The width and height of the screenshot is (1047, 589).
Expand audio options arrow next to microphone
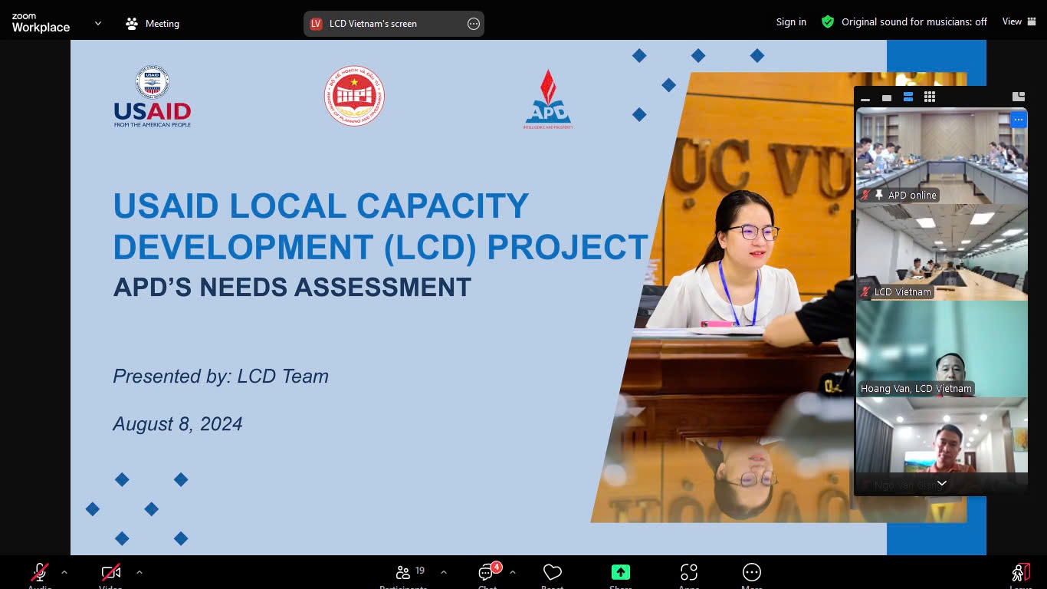64,572
